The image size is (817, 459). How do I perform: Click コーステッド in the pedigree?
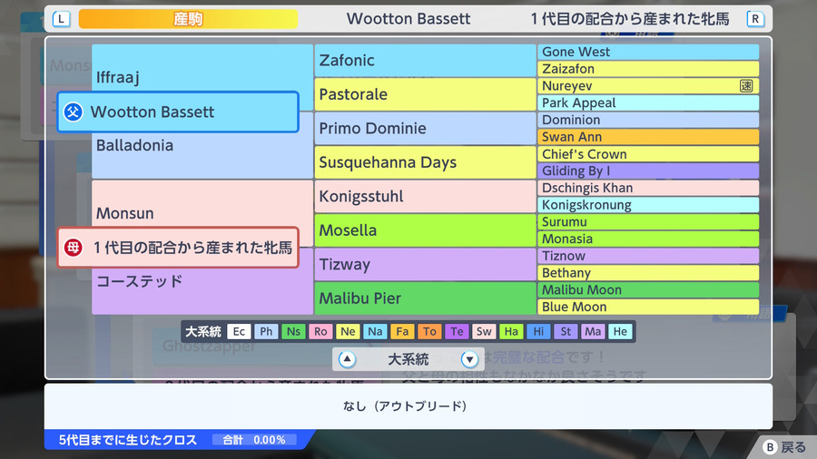pyautogui.click(x=140, y=281)
